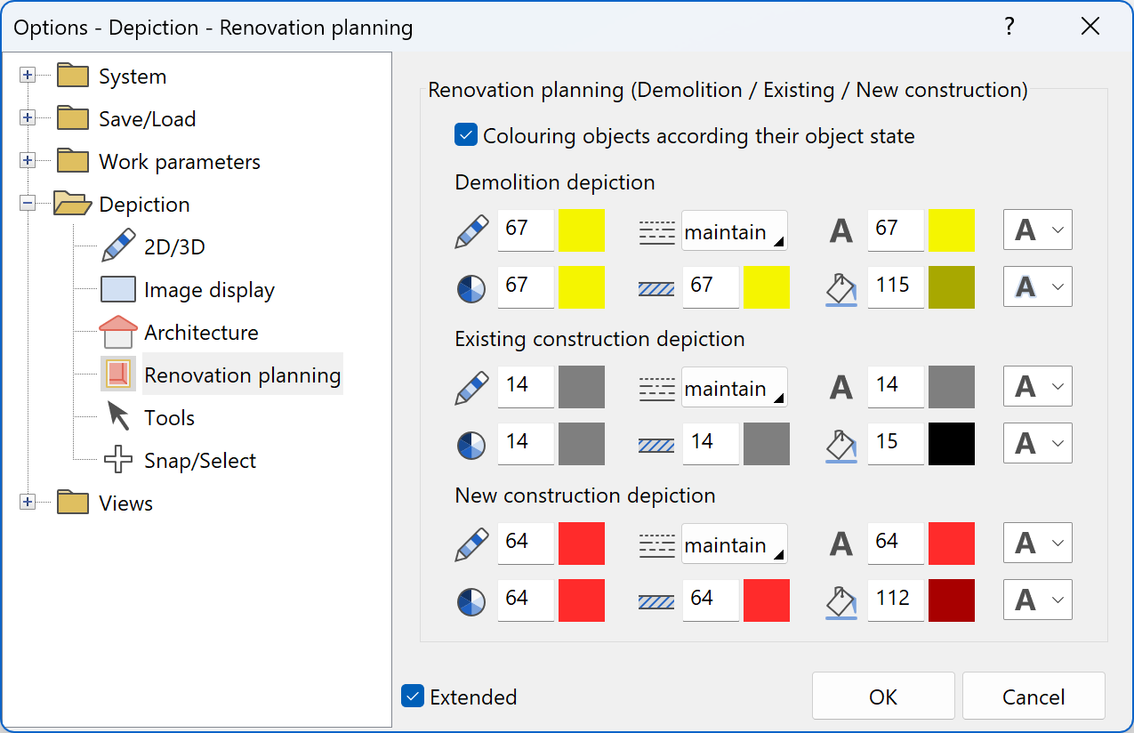
Task: Click the Snap/Select crosshair icon
Action: coord(117,460)
